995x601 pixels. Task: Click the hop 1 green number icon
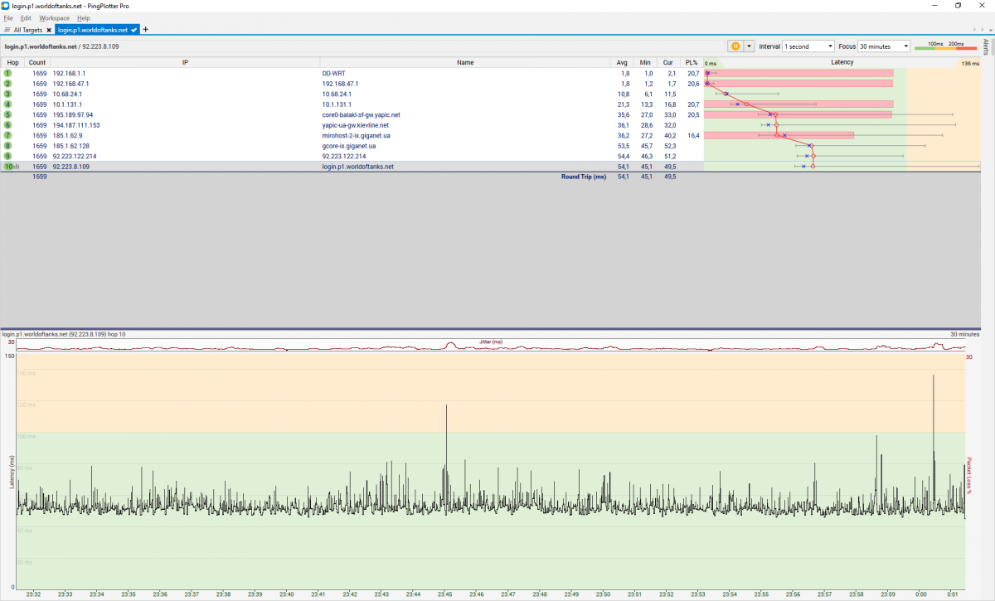[x=8, y=73]
